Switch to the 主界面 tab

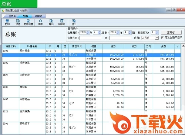coord(12,16)
